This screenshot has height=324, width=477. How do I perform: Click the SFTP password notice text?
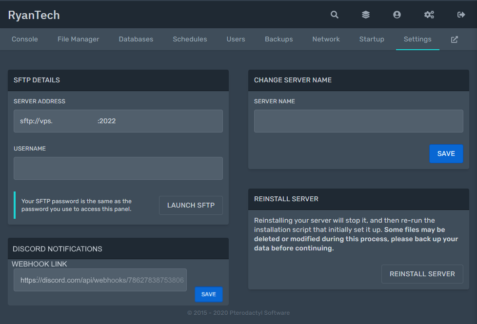pyautogui.click(x=77, y=205)
